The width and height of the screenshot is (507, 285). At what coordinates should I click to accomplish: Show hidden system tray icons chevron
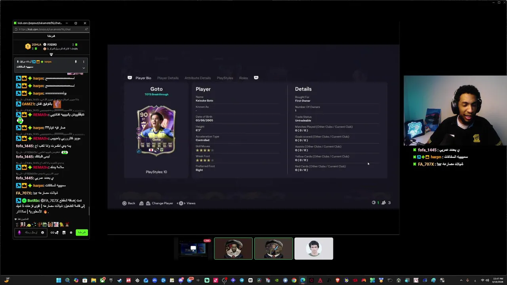pyautogui.click(x=461, y=280)
